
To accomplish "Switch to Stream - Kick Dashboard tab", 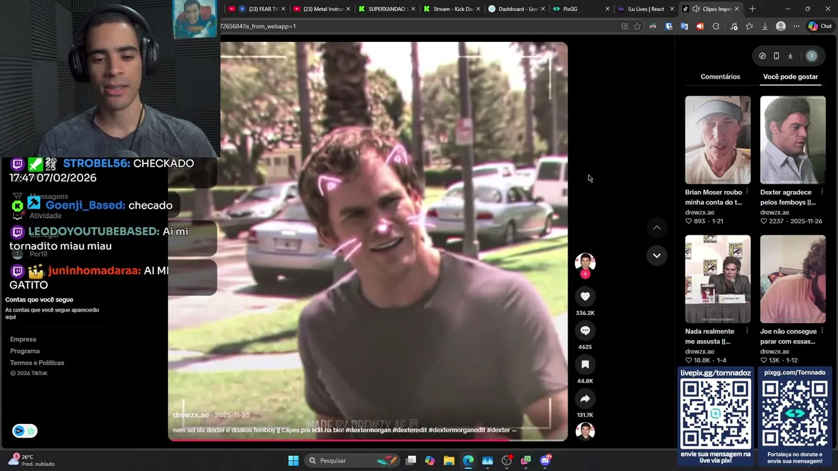I will point(451,9).
